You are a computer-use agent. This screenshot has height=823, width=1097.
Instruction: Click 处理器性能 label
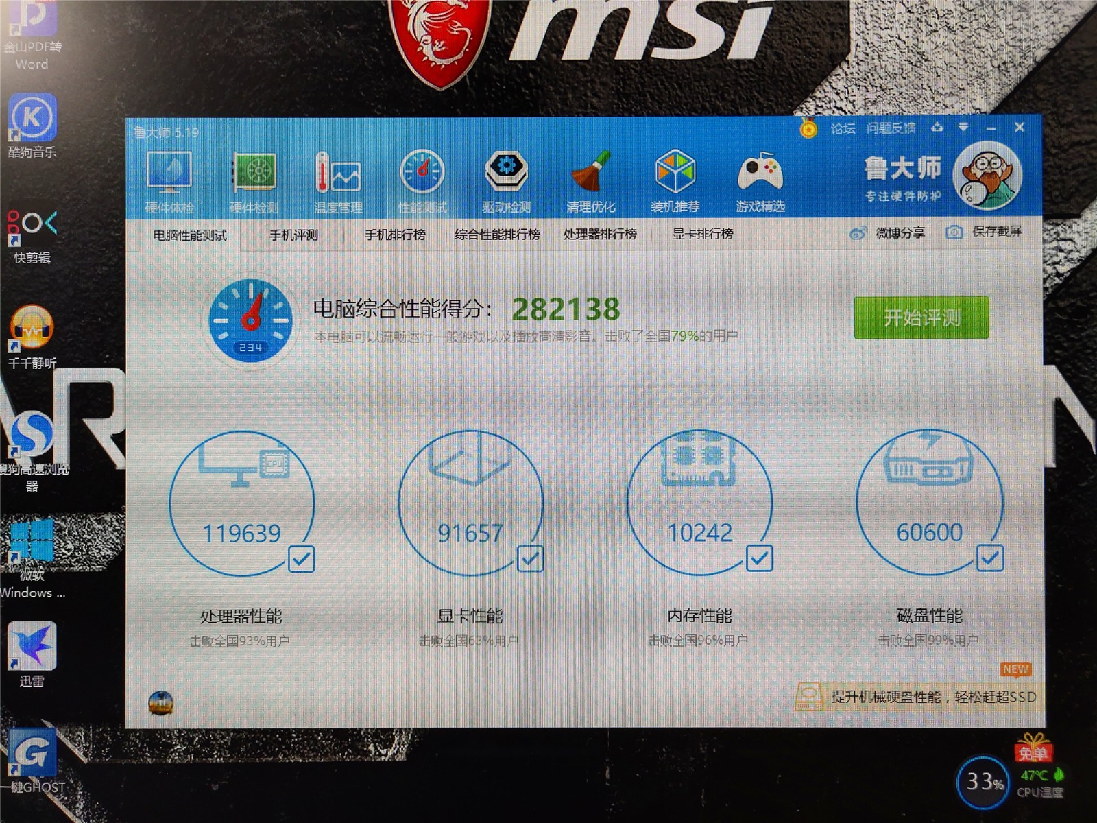(241, 616)
